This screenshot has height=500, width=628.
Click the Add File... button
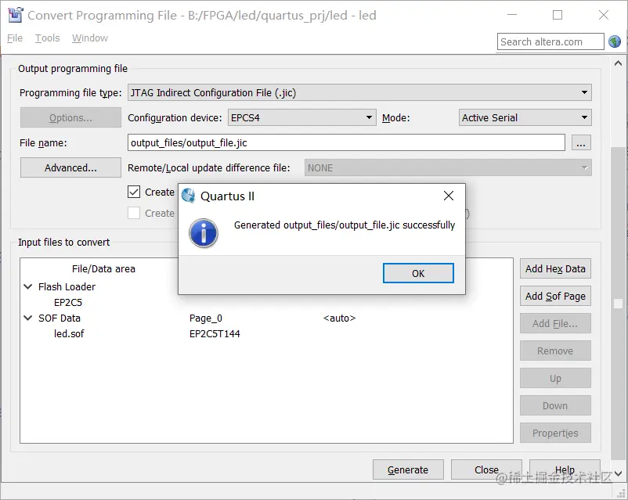[555, 323]
